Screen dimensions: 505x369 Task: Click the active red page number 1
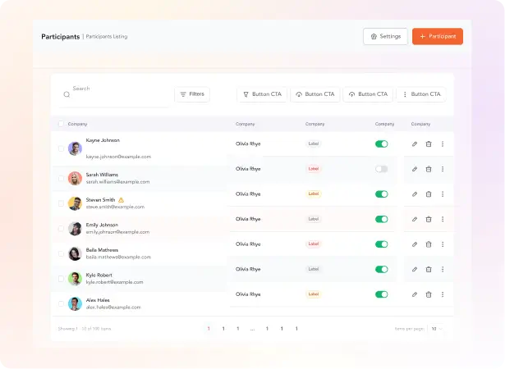coord(209,329)
